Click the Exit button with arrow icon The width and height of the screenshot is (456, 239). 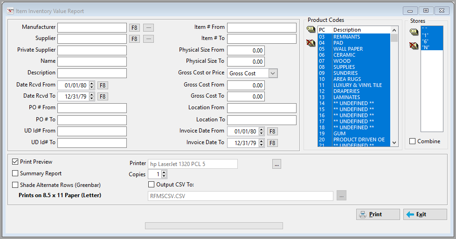[425, 214]
